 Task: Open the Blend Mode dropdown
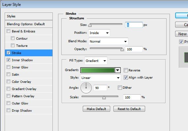tap(108, 42)
